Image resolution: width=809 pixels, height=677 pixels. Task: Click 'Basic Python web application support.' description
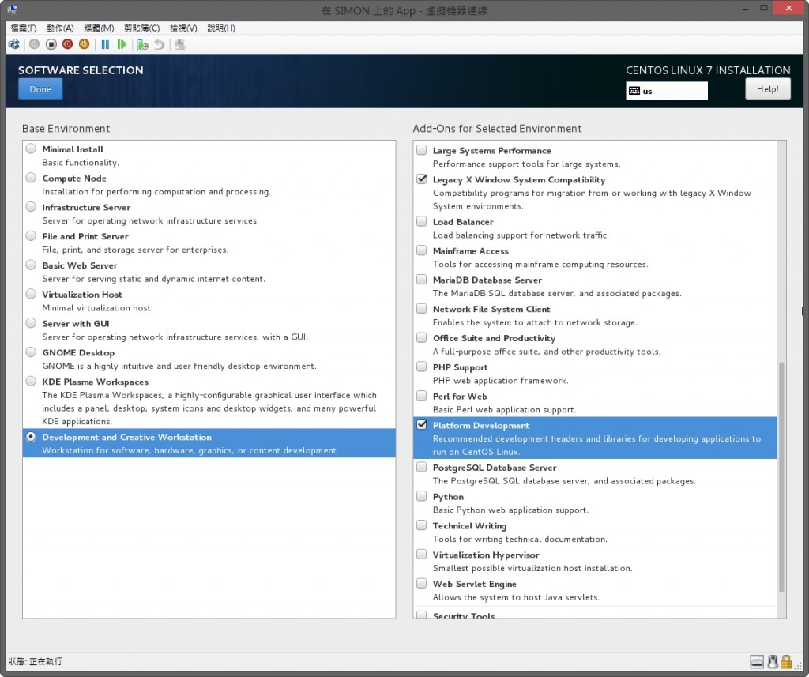510,510
